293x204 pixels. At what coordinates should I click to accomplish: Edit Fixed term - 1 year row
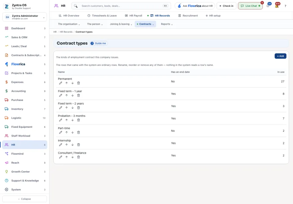[x=60, y=95]
